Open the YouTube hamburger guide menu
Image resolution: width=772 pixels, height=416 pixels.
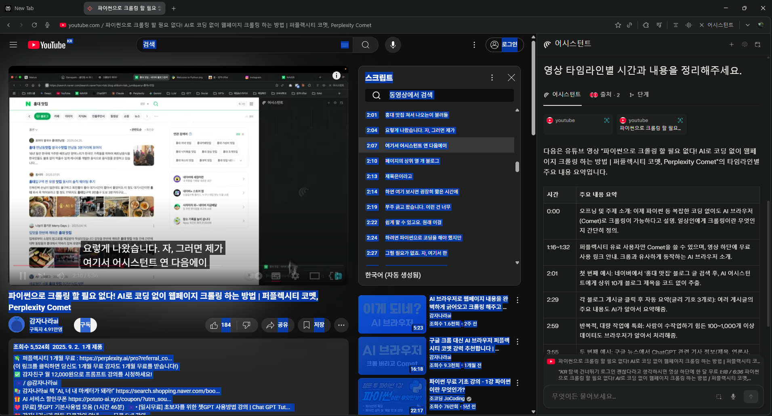tap(13, 45)
